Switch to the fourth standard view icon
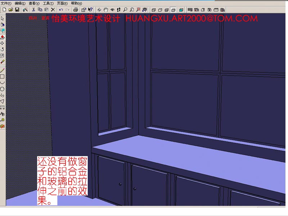 (x=210, y=10)
